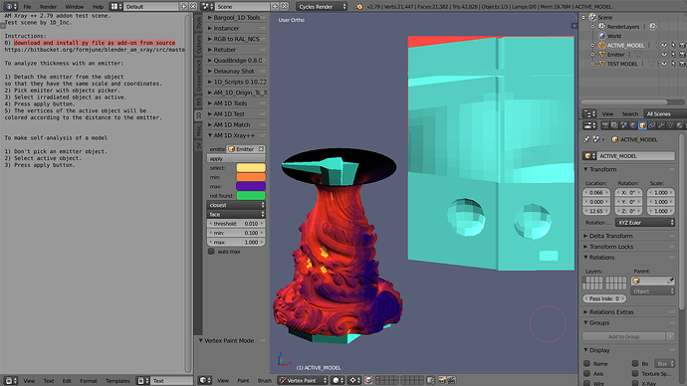Open the Mesh data properties tab icon
This screenshot has height=386, width=687.
point(670,125)
